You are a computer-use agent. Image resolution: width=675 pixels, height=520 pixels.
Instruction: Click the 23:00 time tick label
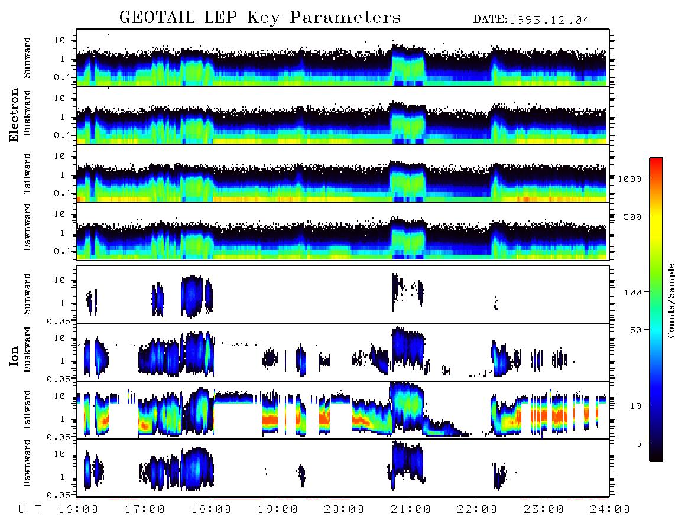click(x=544, y=510)
